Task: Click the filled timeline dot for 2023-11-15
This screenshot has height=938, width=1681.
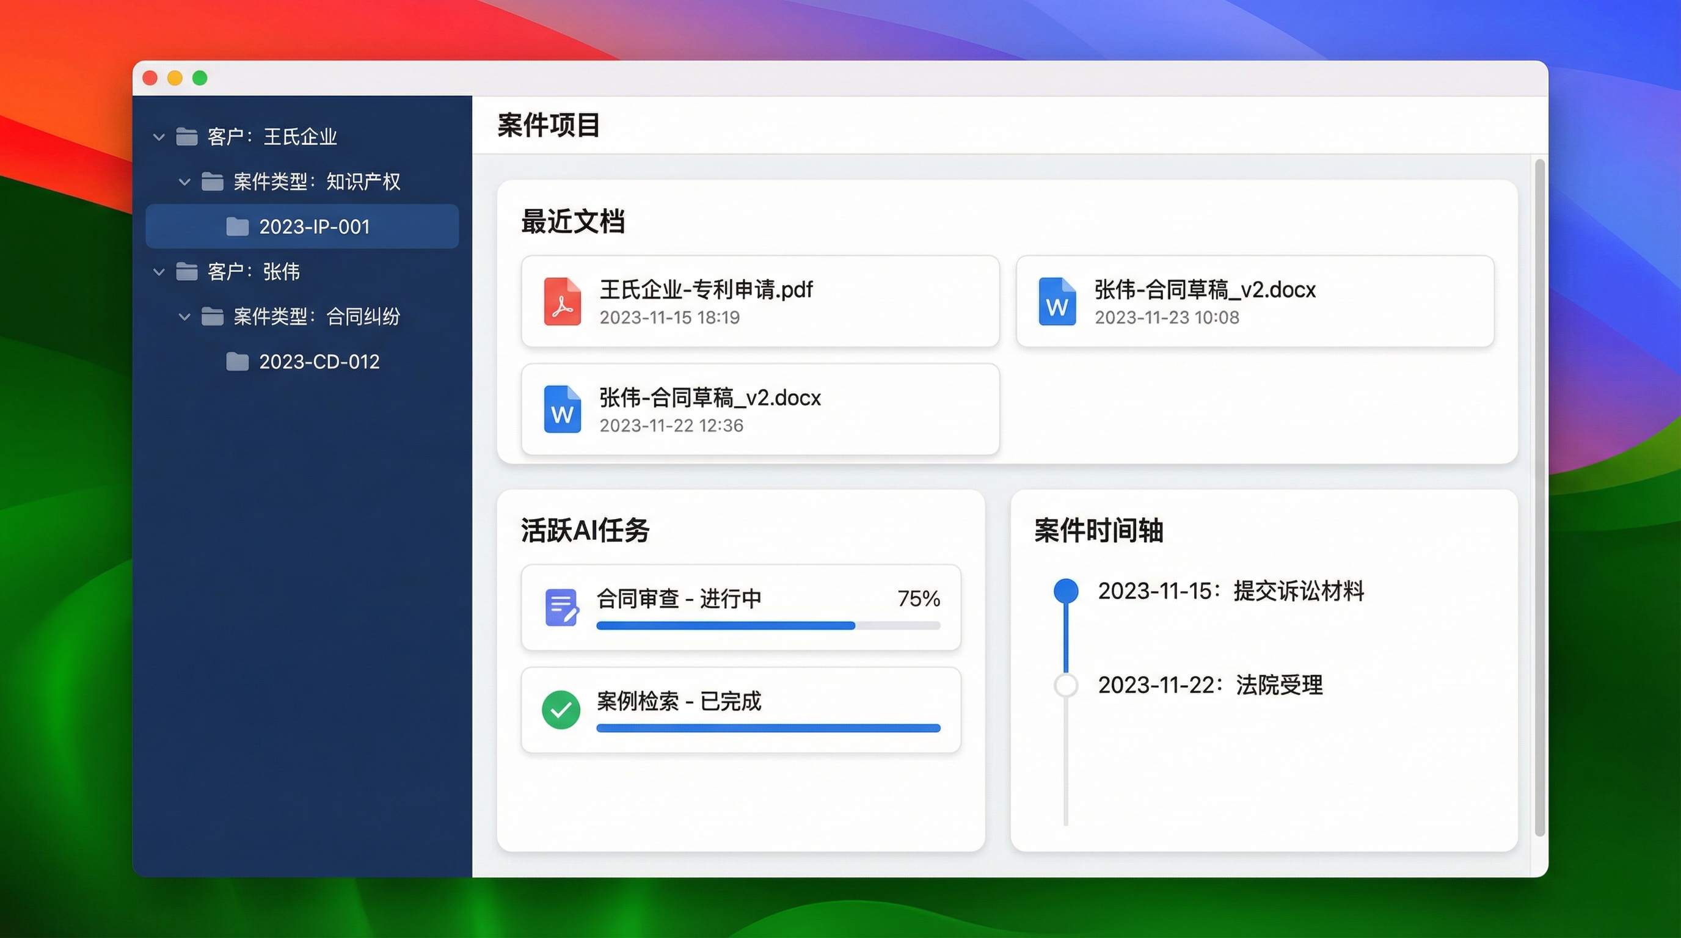Action: 1067,591
